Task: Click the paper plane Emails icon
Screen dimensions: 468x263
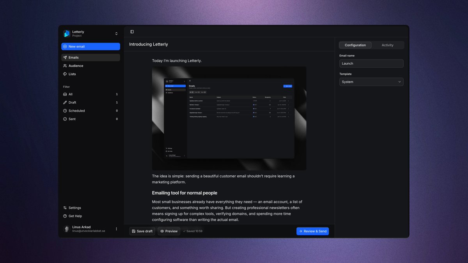Action: pyautogui.click(x=65, y=57)
